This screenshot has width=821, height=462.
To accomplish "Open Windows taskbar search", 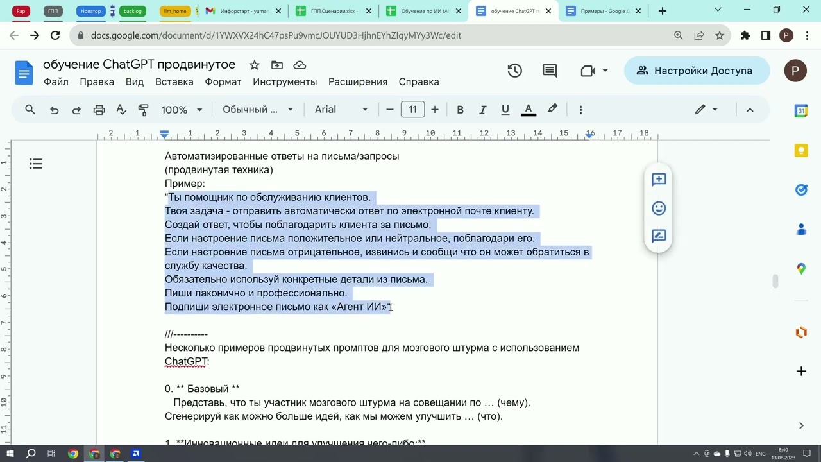I will (31, 454).
